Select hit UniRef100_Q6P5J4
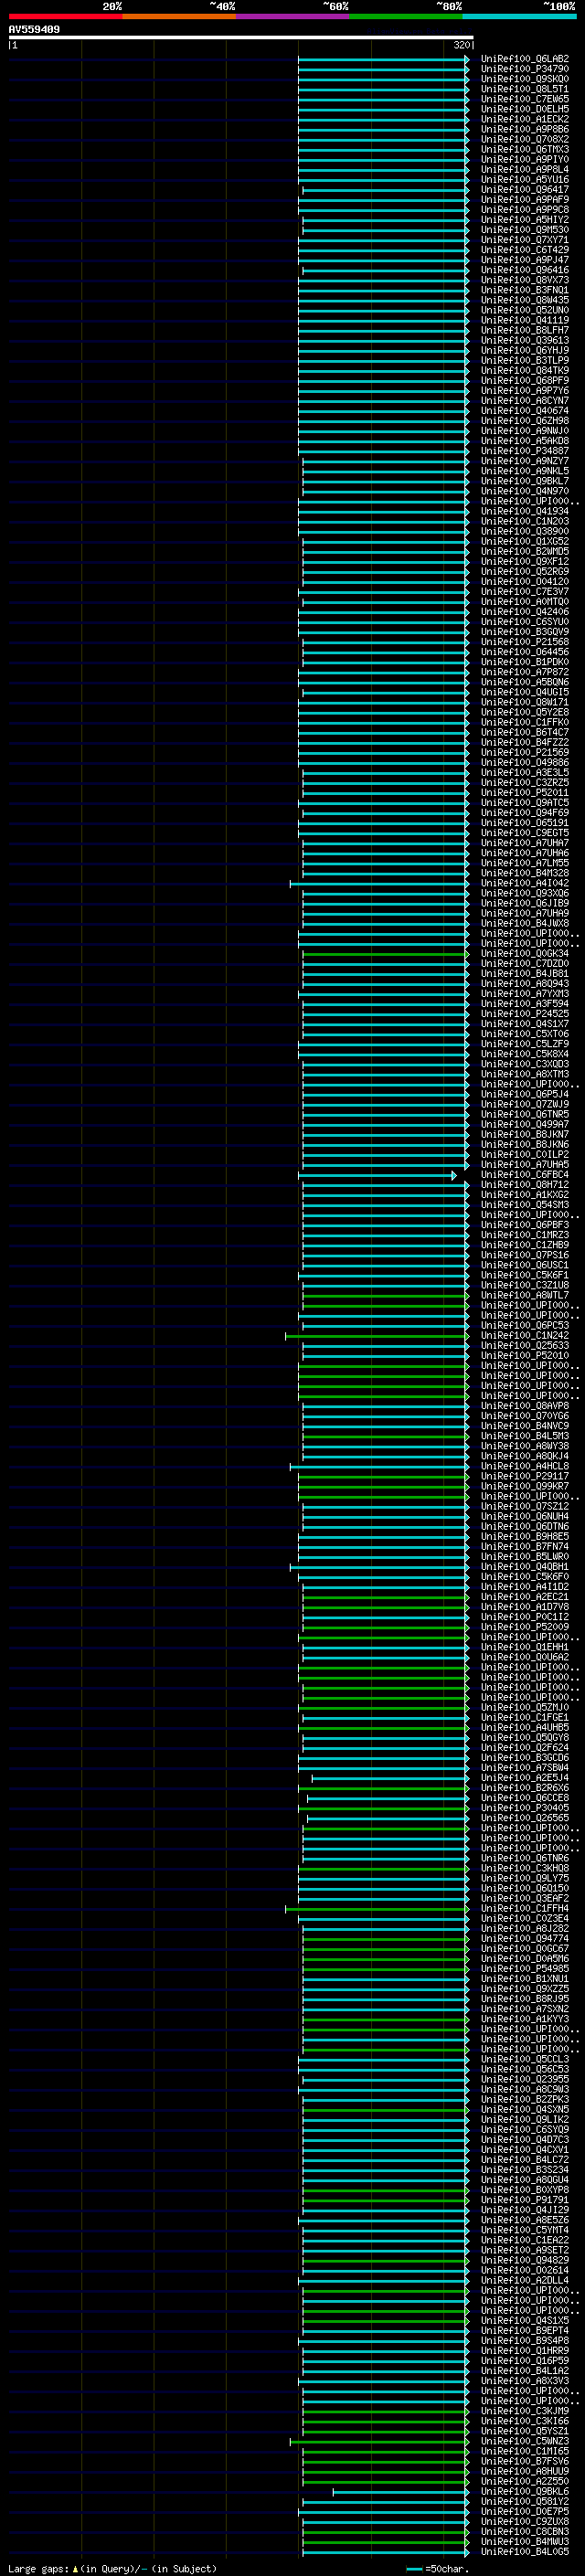This screenshot has width=585, height=2576. click(x=525, y=1094)
